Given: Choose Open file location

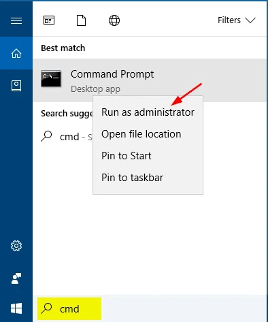Looking at the screenshot, I should pos(148,134).
